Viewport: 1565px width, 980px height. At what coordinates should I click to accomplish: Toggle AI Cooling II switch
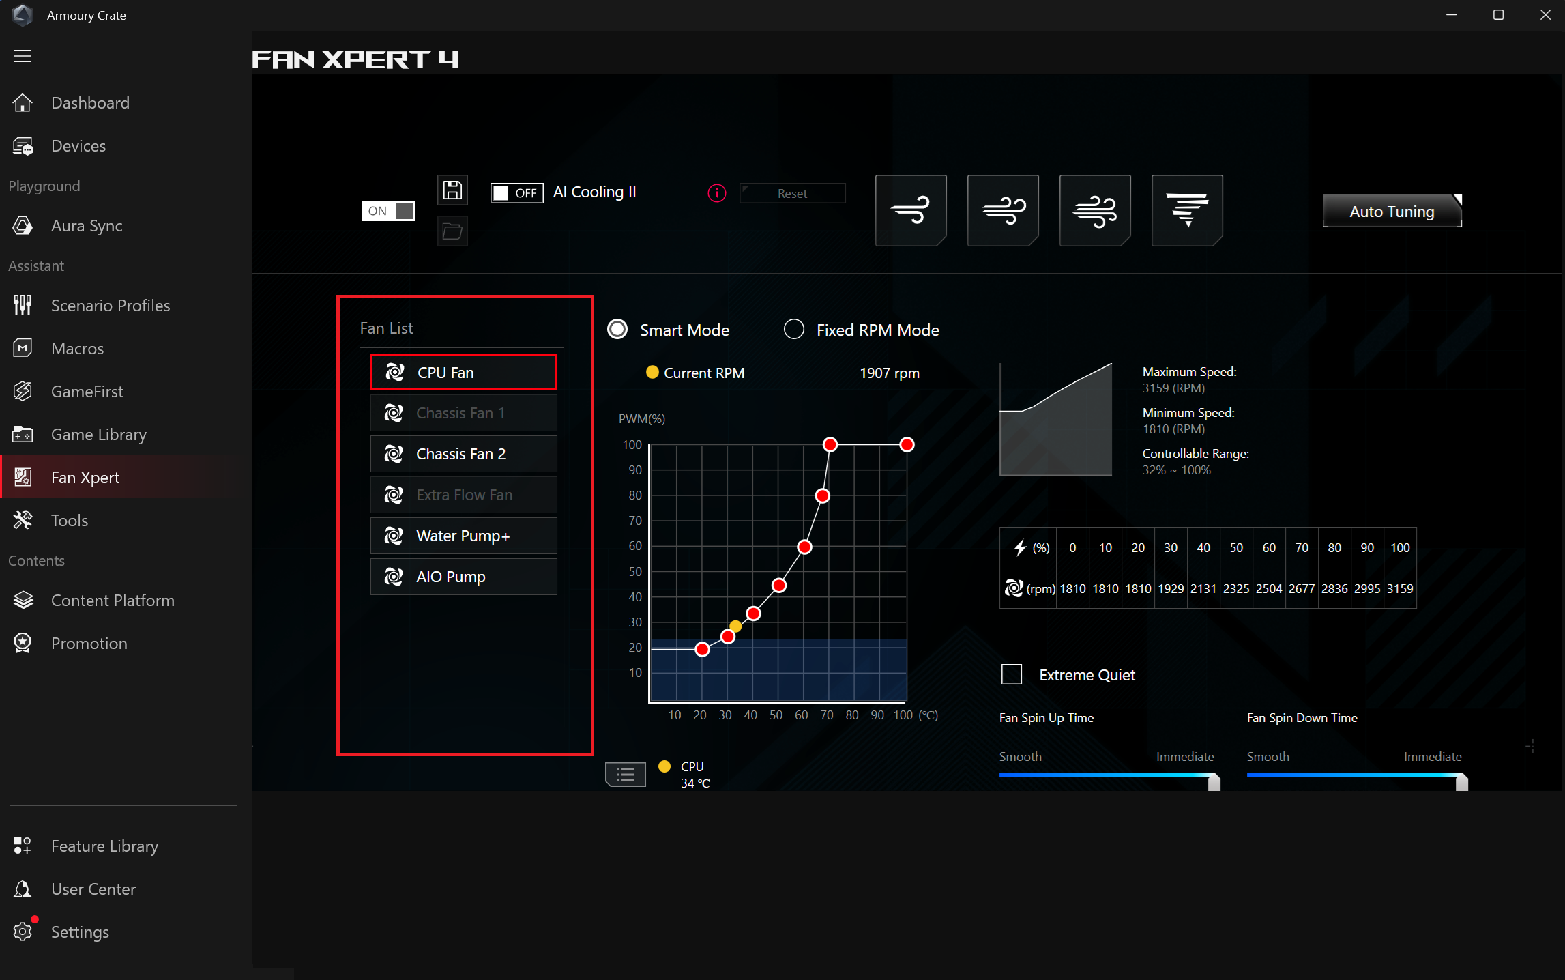pos(516,193)
